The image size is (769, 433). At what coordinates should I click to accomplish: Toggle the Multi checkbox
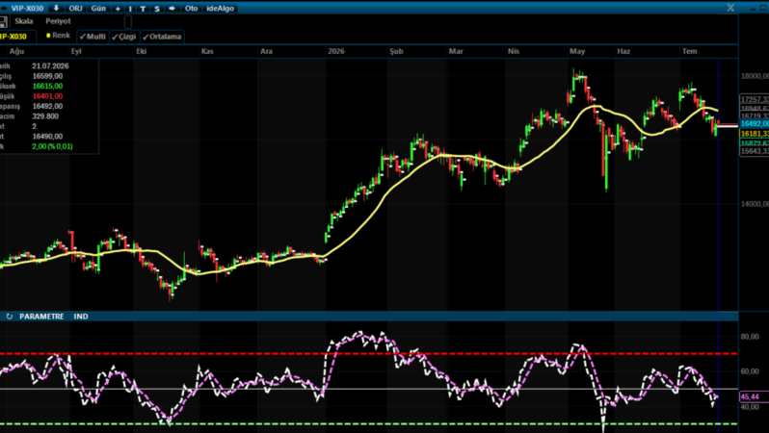93,37
